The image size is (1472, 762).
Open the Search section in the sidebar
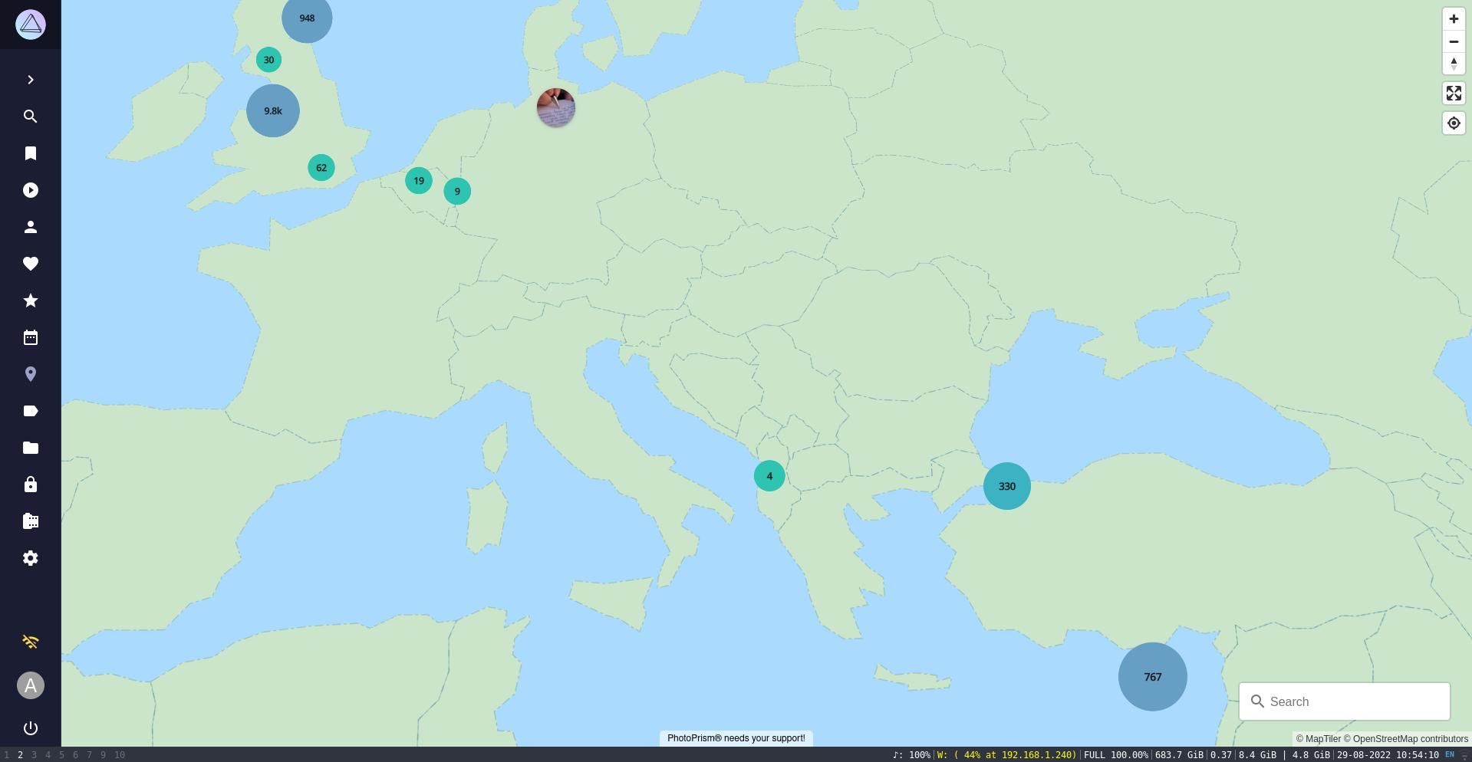coord(31,117)
